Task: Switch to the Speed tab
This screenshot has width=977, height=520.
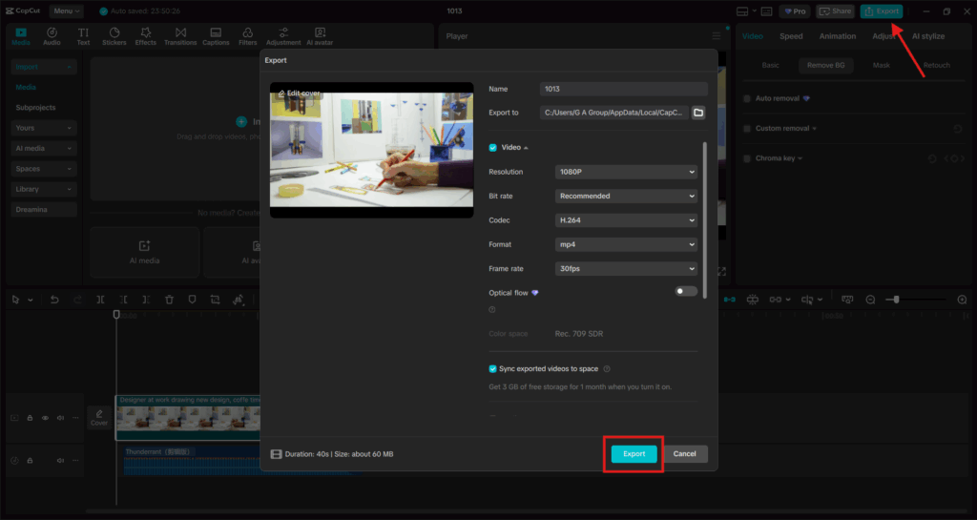Action: pyautogui.click(x=791, y=36)
